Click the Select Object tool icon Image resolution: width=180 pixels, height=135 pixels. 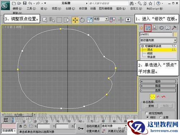[45, 20]
